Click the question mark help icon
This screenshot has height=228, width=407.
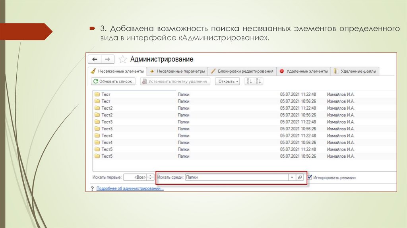[92, 189]
